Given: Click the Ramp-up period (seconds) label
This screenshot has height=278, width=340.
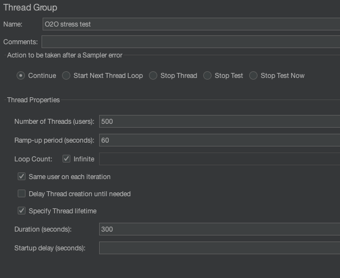Looking at the screenshot, I should point(54,140).
